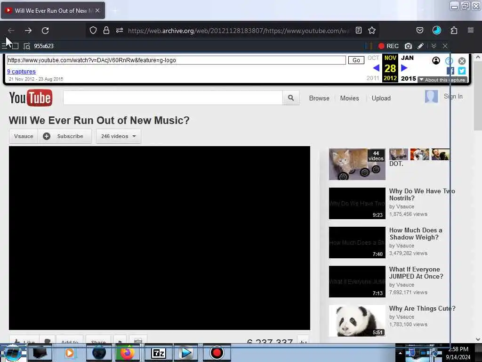482x362 pixels.
Task: Open the Movies menu item
Action: [350, 98]
